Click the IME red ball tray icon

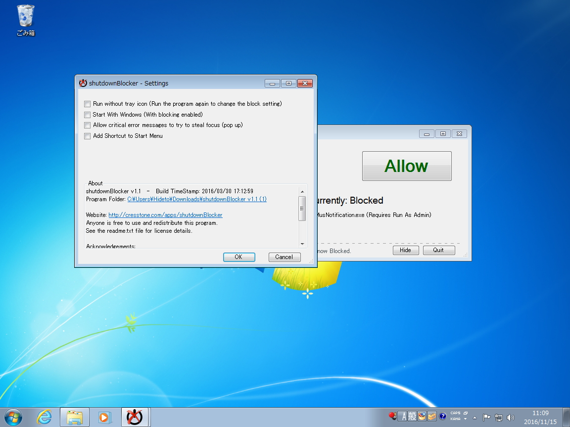click(392, 416)
